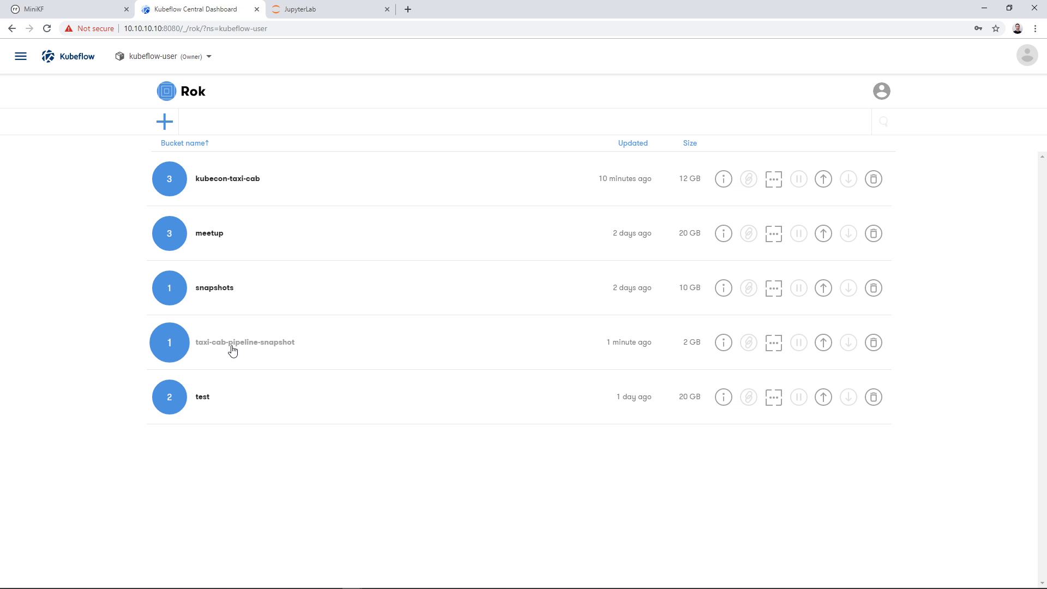Open the test bucket
Image resolution: width=1047 pixels, height=589 pixels.
point(202,396)
